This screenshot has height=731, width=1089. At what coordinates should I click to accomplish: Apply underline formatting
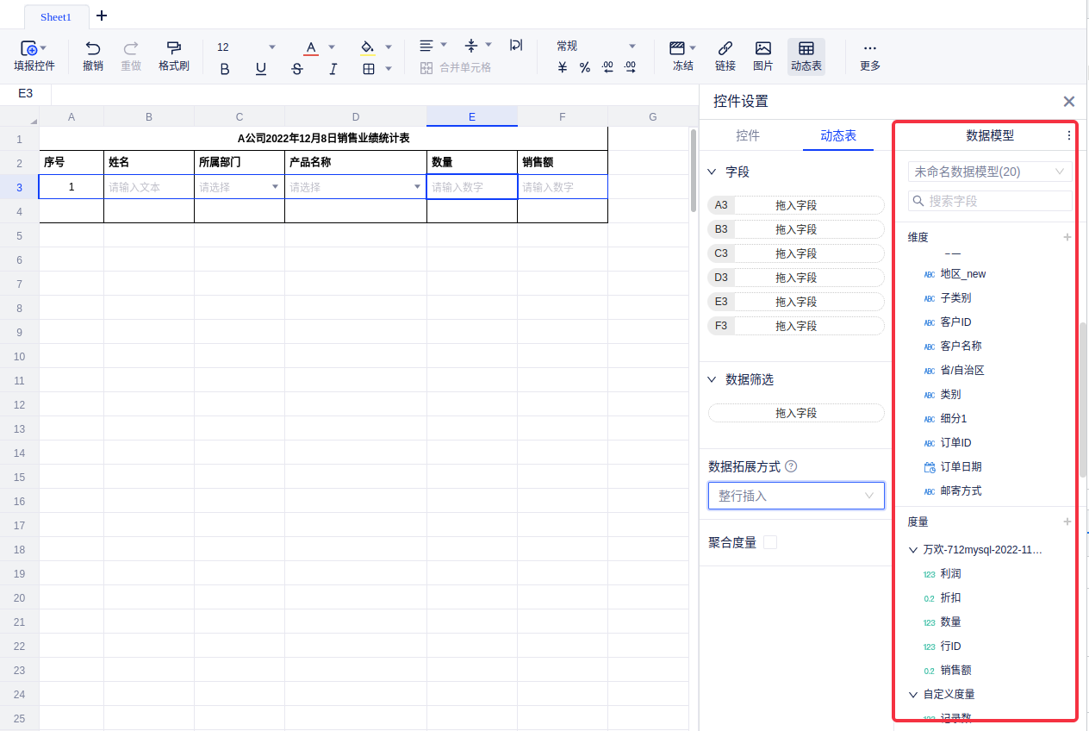[x=261, y=69]
